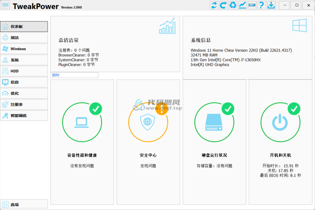Click the Windows logo in 系统信息 card

pyautogui.click(x=300, y=25)
